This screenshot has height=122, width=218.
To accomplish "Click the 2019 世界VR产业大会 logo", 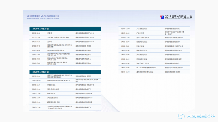I will (176, 17).
